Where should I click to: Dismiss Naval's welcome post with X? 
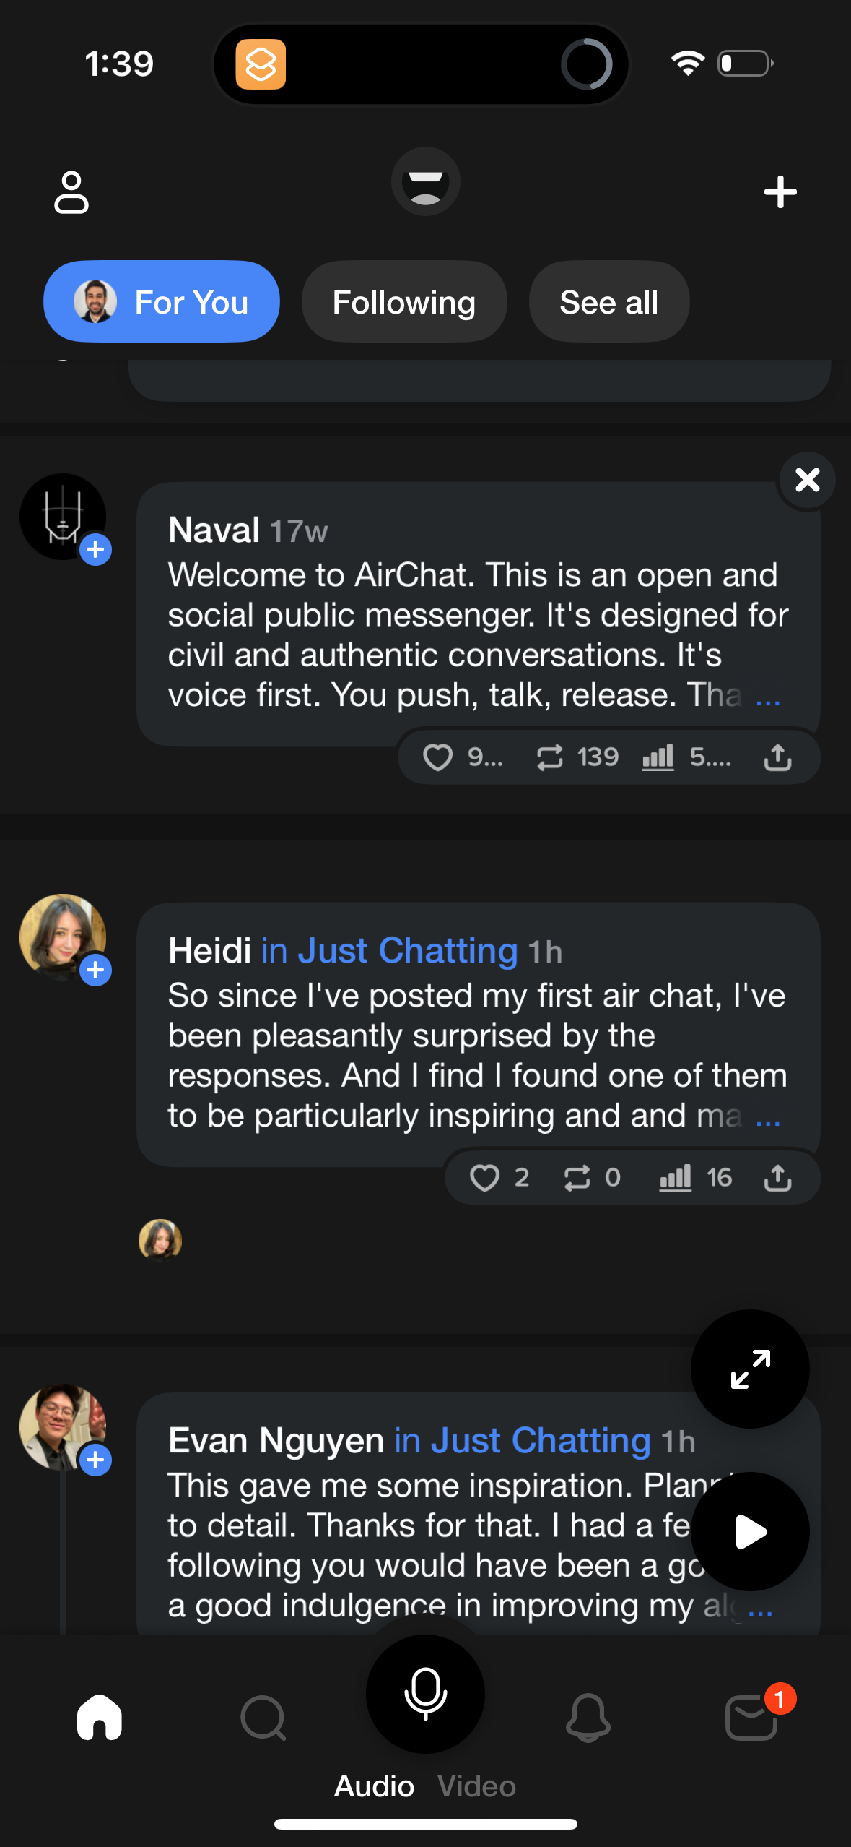pyautogui.click(x=807, y=480)
